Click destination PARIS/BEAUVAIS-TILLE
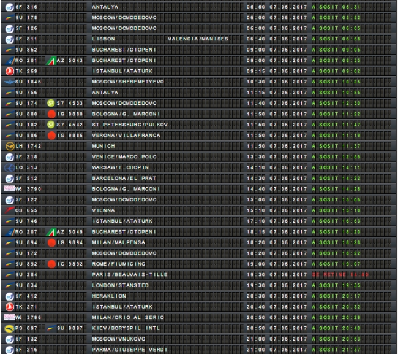Viewport: 398px width, 354px height. pyautogui.click(x=130, y=275)
